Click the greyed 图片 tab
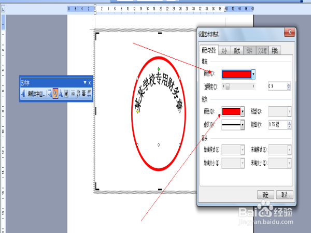Image resolution: width=311 pixels, height=233 pixels. click(x=249, y=51)
